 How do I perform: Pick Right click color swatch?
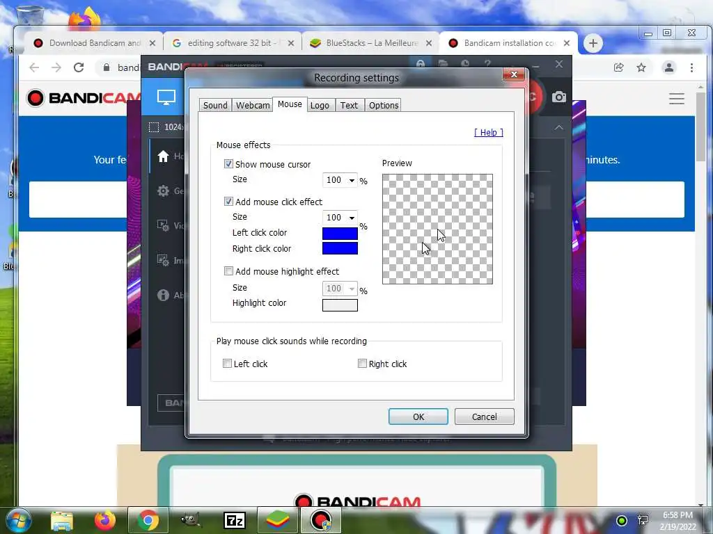pos(340,248)
